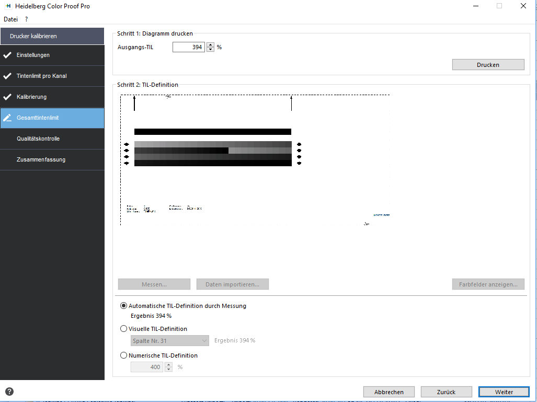Click the Einstellungen checkmark icon
The height and width of the screenshot is (402, 537).
click(7, 55)
